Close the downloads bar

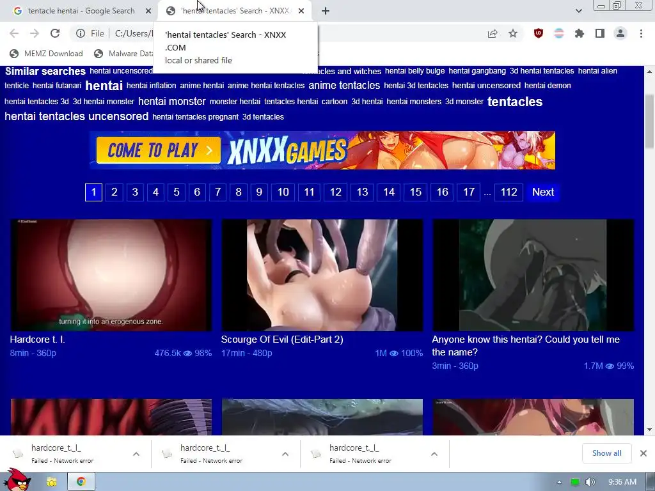(643, 453)
